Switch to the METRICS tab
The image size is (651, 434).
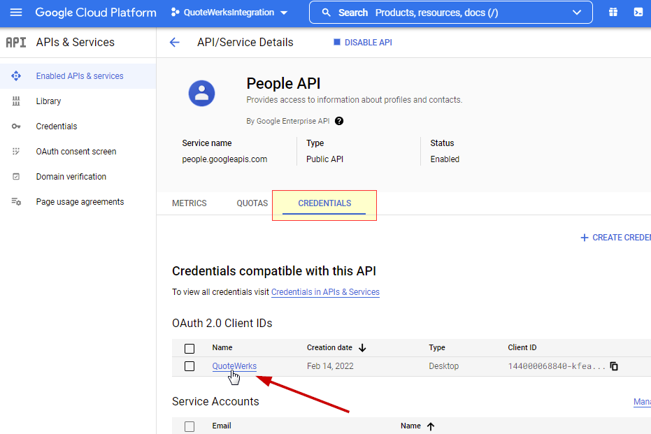(x=189, y=203)
